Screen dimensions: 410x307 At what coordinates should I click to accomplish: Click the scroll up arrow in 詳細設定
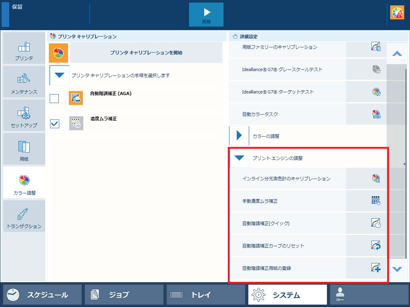click(397, 54)
